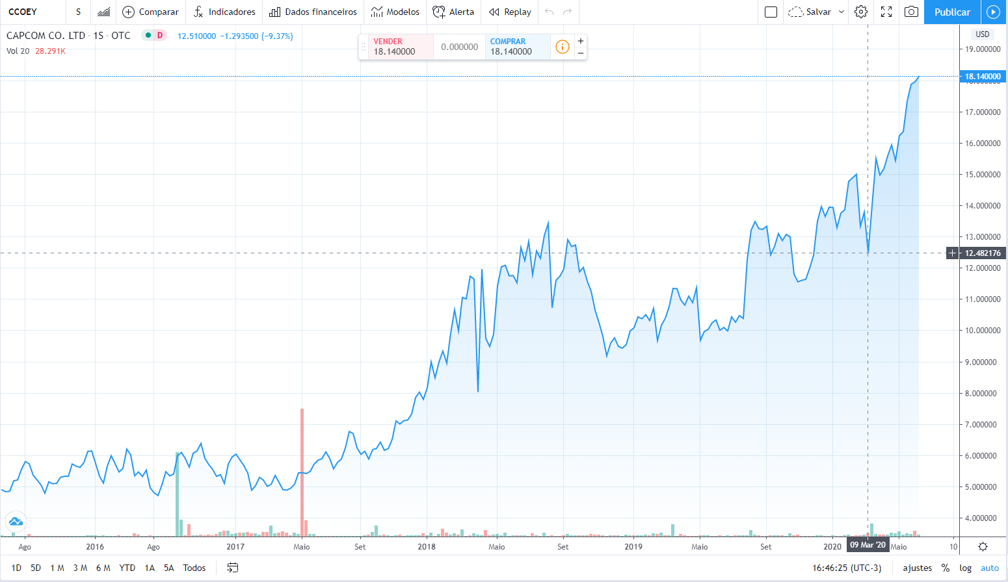Open the chart style selector icon
Screen dimensions: 1008x582
(103, 12)
